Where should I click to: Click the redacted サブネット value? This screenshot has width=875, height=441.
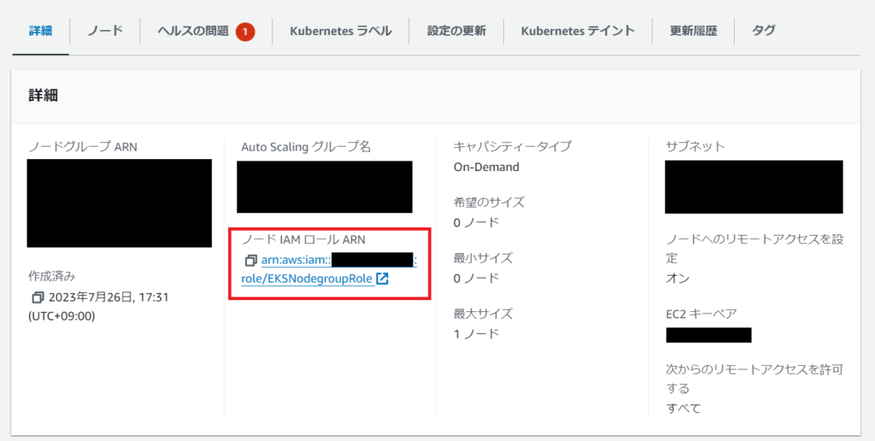(x=754, y=187)
